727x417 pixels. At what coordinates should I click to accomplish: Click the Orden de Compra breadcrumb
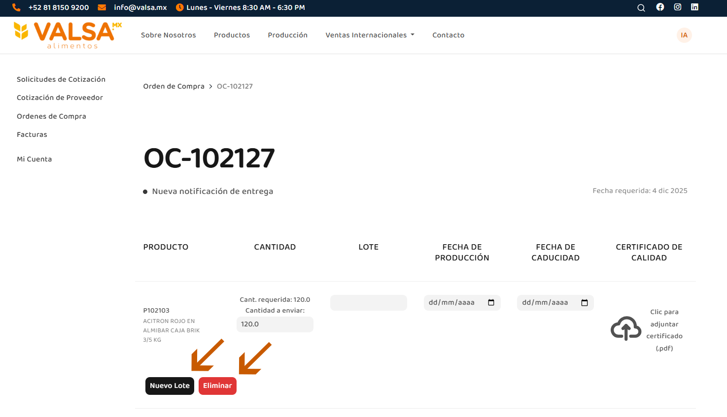tap(173, 86)
